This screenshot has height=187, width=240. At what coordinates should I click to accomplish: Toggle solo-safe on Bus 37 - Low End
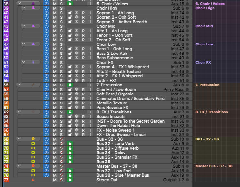pyautogui.click(x=61, y=171)
